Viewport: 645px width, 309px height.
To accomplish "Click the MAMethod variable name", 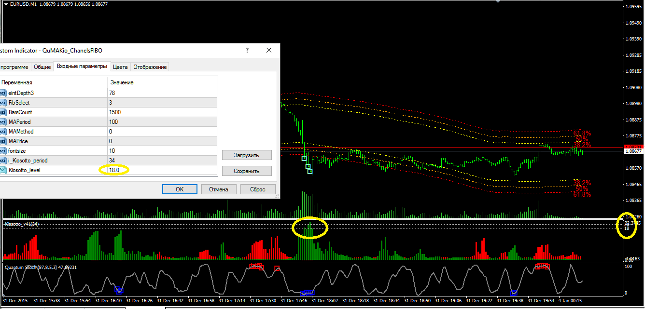I will point(21,132).
